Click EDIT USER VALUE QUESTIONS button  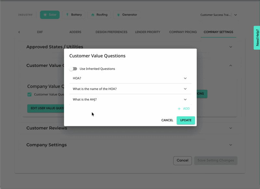click(x=46, y=108)
